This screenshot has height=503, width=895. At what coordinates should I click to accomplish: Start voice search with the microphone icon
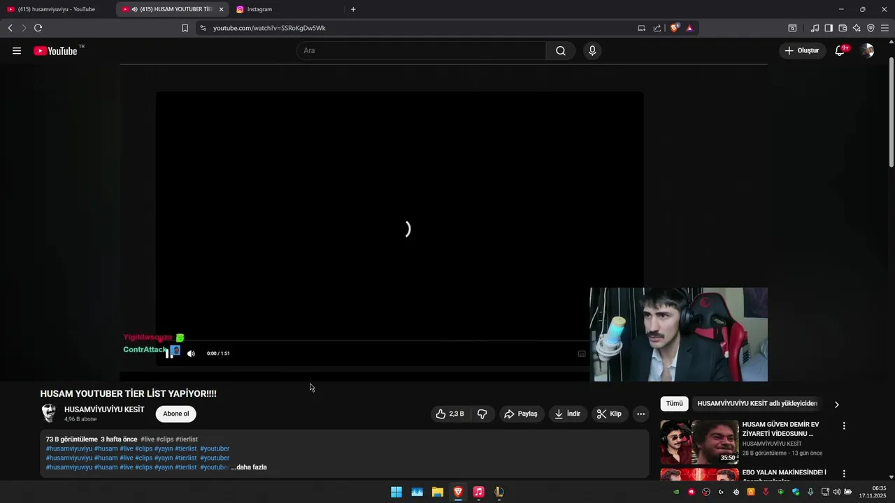[x=592, y=50]
